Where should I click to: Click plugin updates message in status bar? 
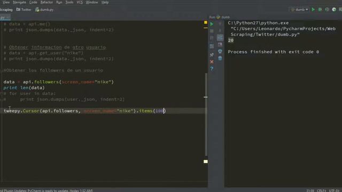point(46,190)
